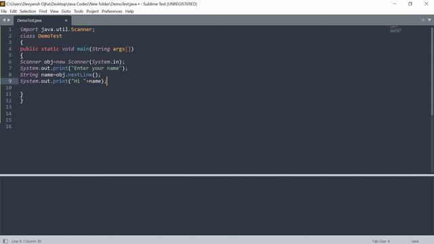Click the Sublime Text icon in title bar
Viewport: 434px width, 244px height.
(x=3, y=4)
